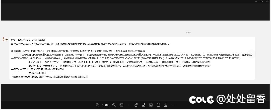Extract text with the OCR icon
271x110 pixels.
pos(151,105)
